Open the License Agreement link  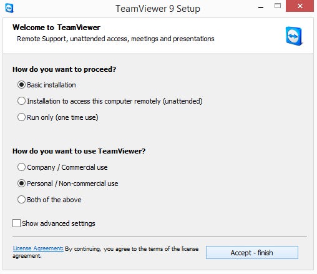(x=38, y=248)
